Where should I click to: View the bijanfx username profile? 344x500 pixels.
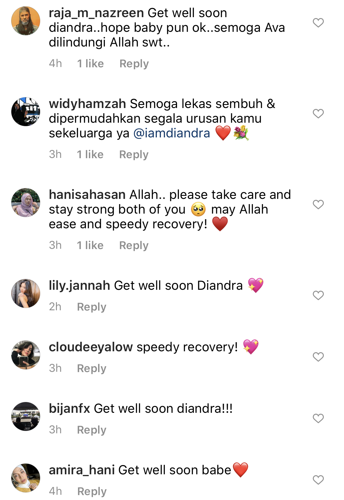69,409
